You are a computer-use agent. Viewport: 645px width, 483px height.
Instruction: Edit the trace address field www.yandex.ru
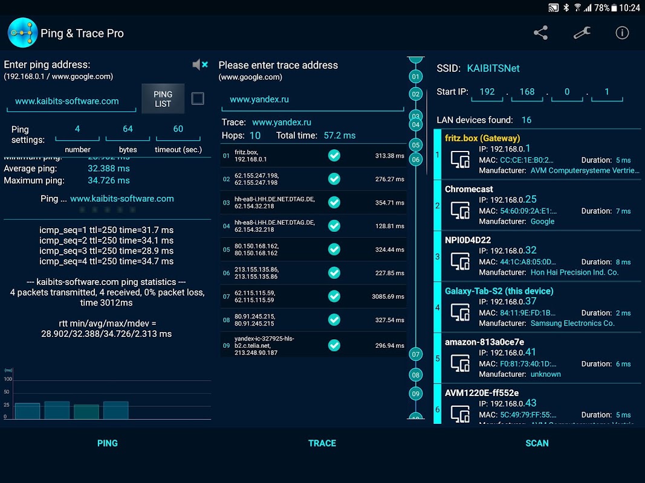tap(313, 100)
